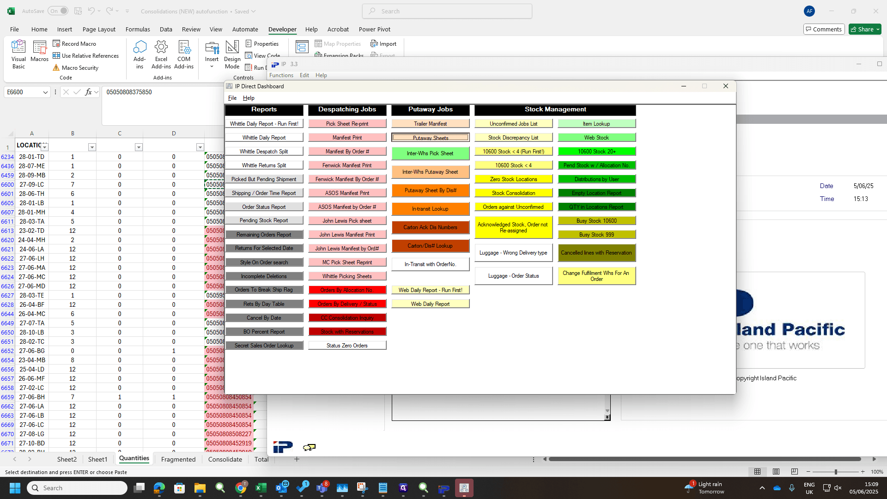The image size is (887, 499).
Task: Open Chrome from taskbar
Action: (241, 488)
